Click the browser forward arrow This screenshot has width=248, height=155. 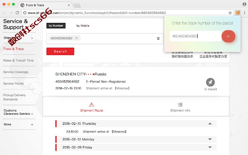[x=10, y=13]
